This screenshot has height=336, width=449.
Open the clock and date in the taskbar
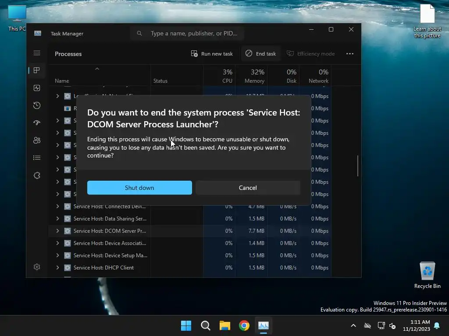click(417, 325)
